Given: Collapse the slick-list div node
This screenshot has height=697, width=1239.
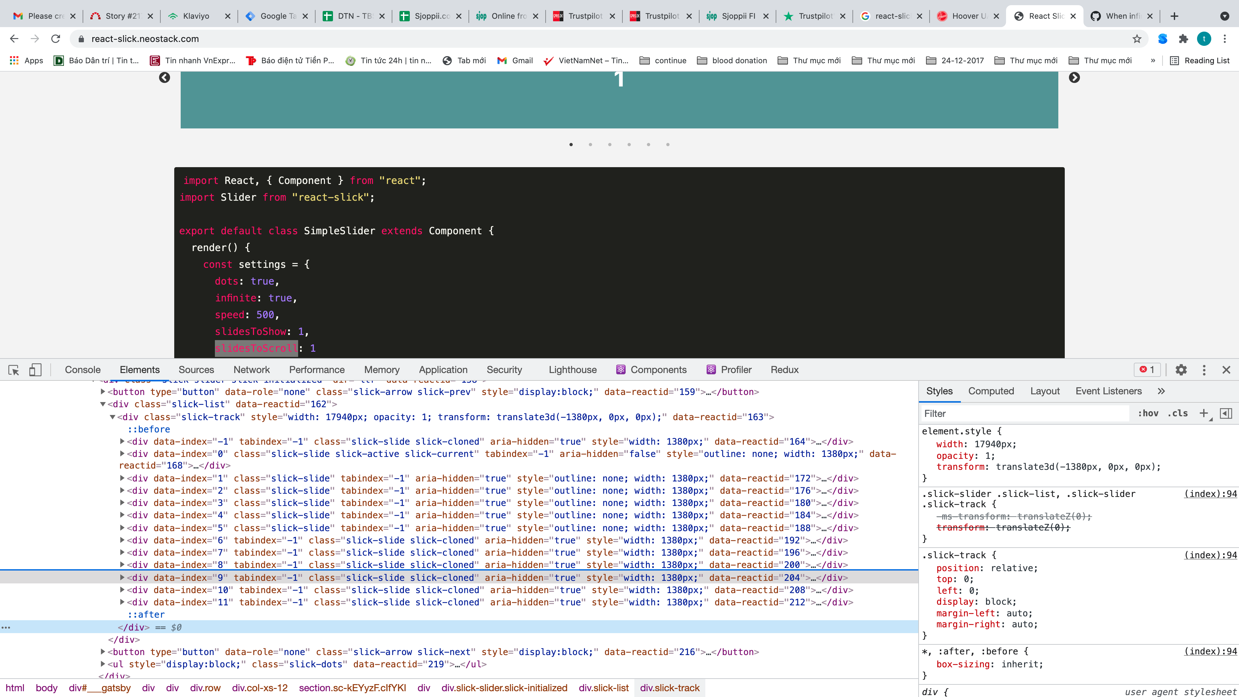Looking at the screenshot, I should pos(103,404).
